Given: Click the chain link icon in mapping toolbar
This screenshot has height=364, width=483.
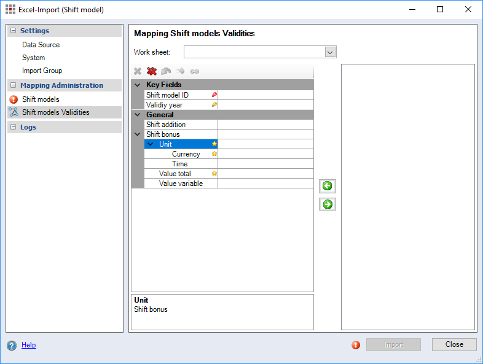Looking at the screenshot, I should pyautogui.click(x=194, y=71).
